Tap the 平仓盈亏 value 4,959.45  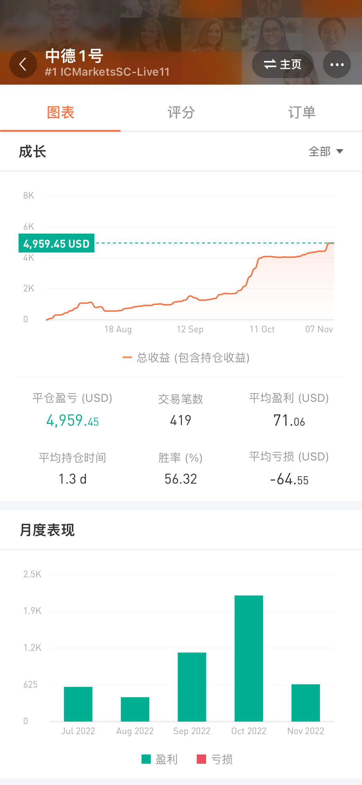(72, 421)
